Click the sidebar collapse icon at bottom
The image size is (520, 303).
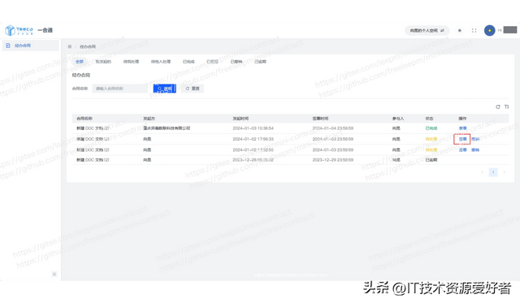pyautogui.click(x=54, y=274)
